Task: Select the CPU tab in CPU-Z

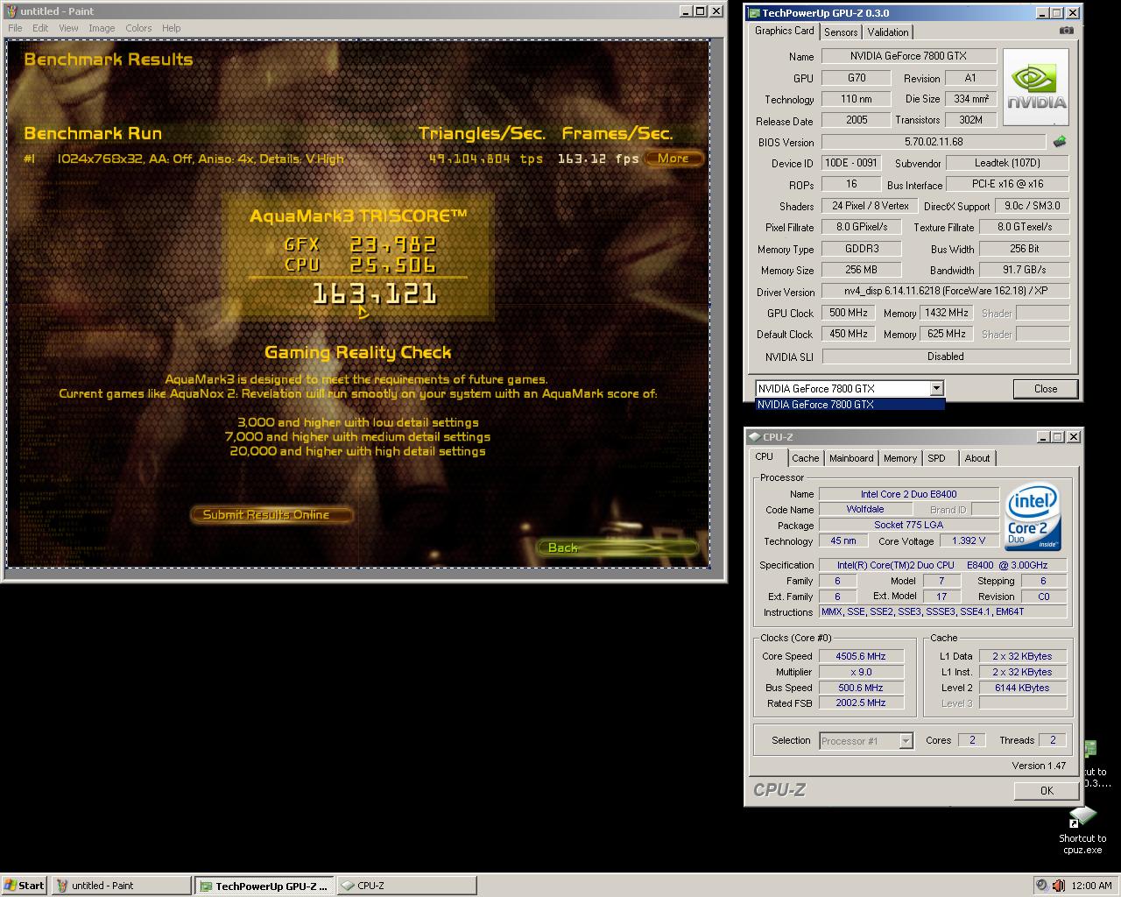Action: pyautogui.click(x=765, y=456)
